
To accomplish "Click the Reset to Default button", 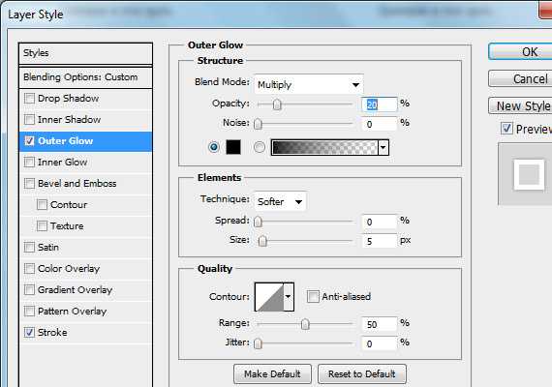I will point(362,374).
